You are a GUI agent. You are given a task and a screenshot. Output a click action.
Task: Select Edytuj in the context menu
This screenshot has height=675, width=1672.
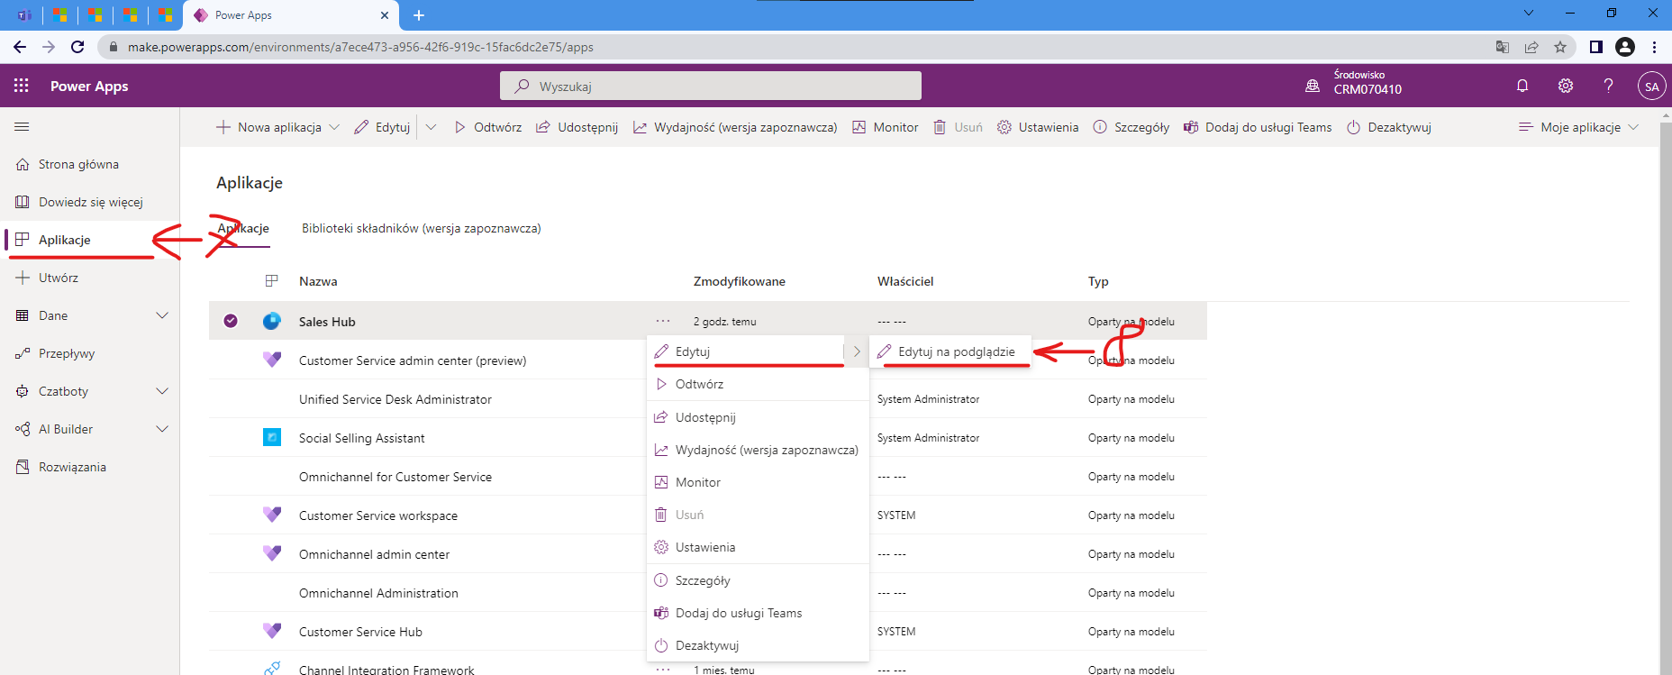click(746, 351)
